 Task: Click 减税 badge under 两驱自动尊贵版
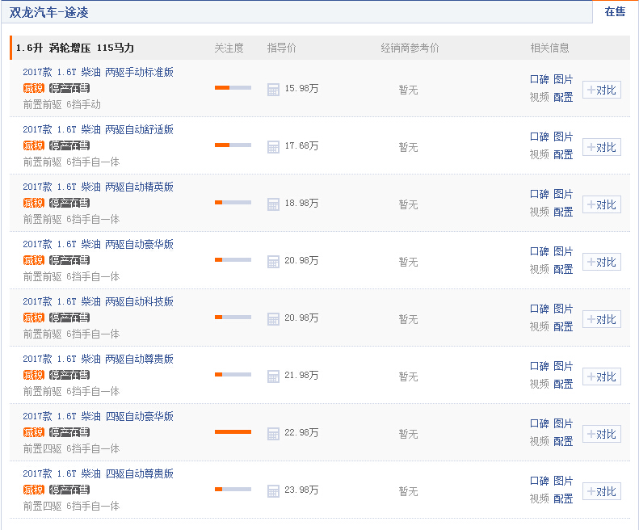(x=34, y=375)
